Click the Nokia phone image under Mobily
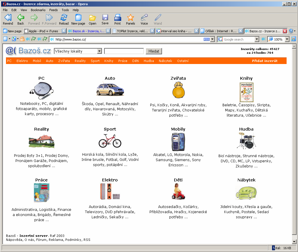 (178, 142)
